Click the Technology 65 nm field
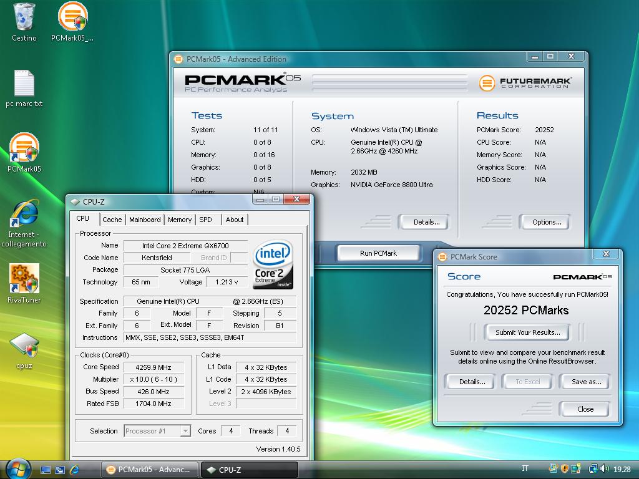 [x=141, y=282]
